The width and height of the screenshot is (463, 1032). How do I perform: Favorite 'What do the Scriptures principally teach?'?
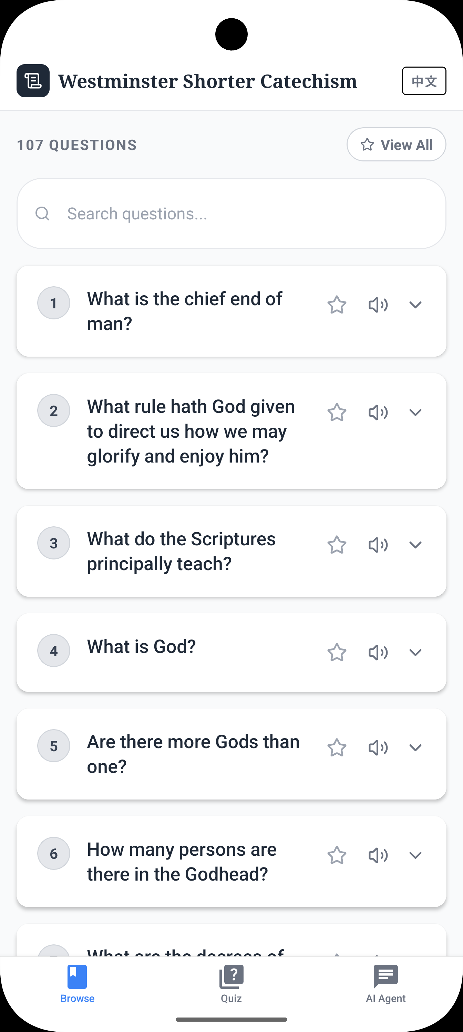coord(337,545)
